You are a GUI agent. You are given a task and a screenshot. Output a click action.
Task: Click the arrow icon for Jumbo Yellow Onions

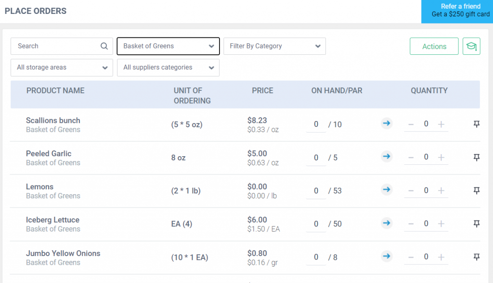386,257
